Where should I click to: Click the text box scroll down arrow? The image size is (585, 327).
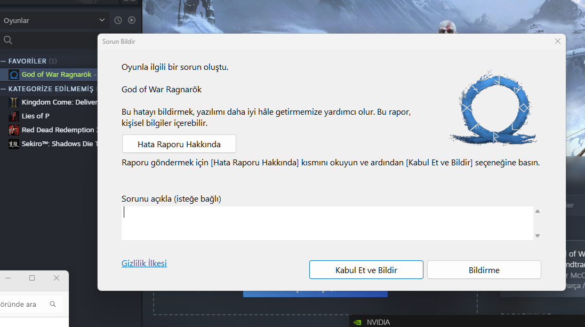tap(538, 236)
